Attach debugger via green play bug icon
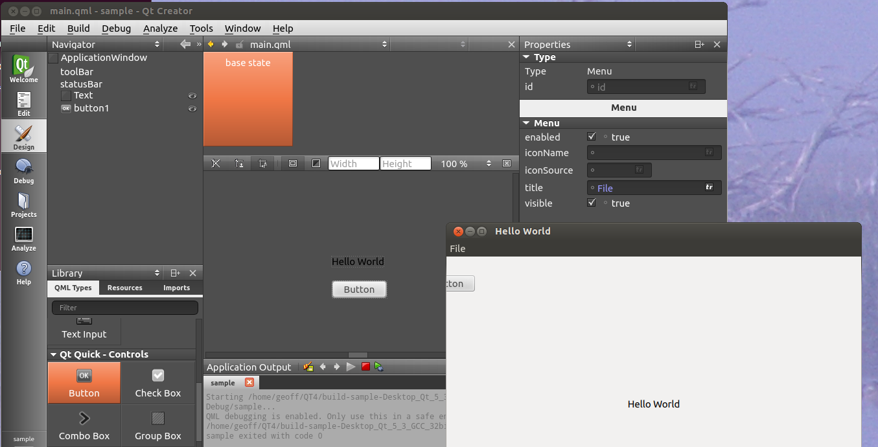Image resolution: width=878 pixels, height=447 pixels. (x=379, y=367)
